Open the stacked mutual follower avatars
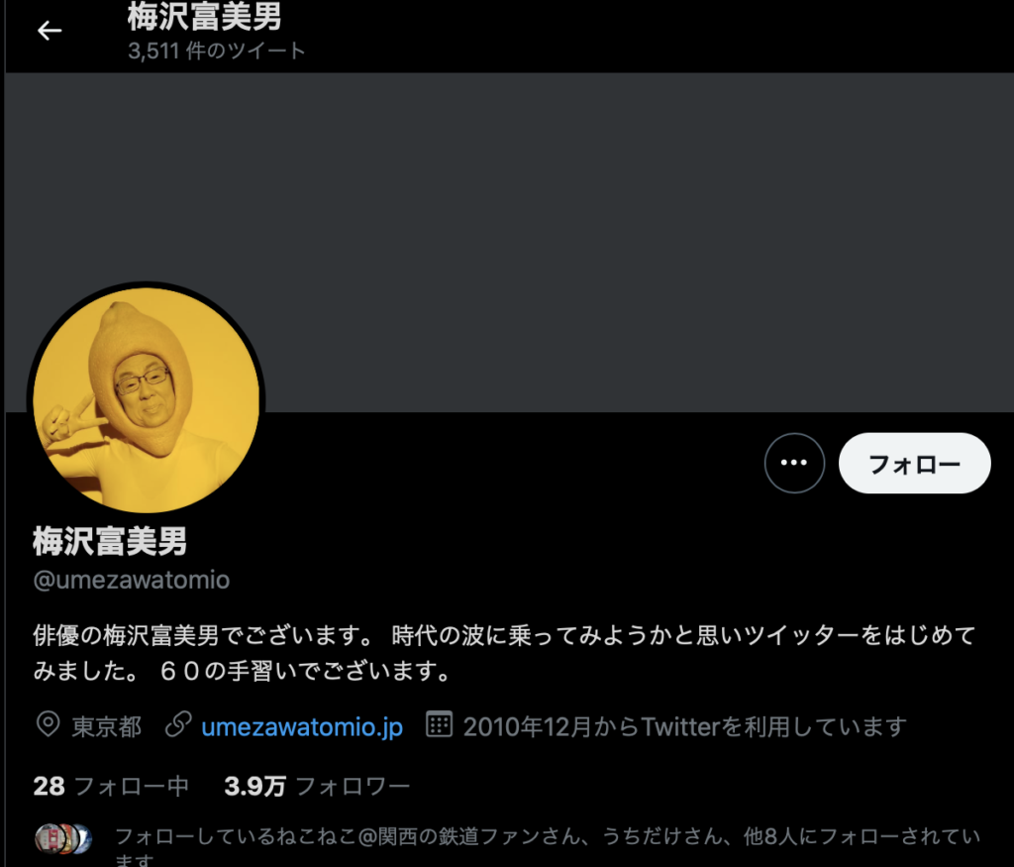This screenshot has height=867, width=1014. coord(63,839)
